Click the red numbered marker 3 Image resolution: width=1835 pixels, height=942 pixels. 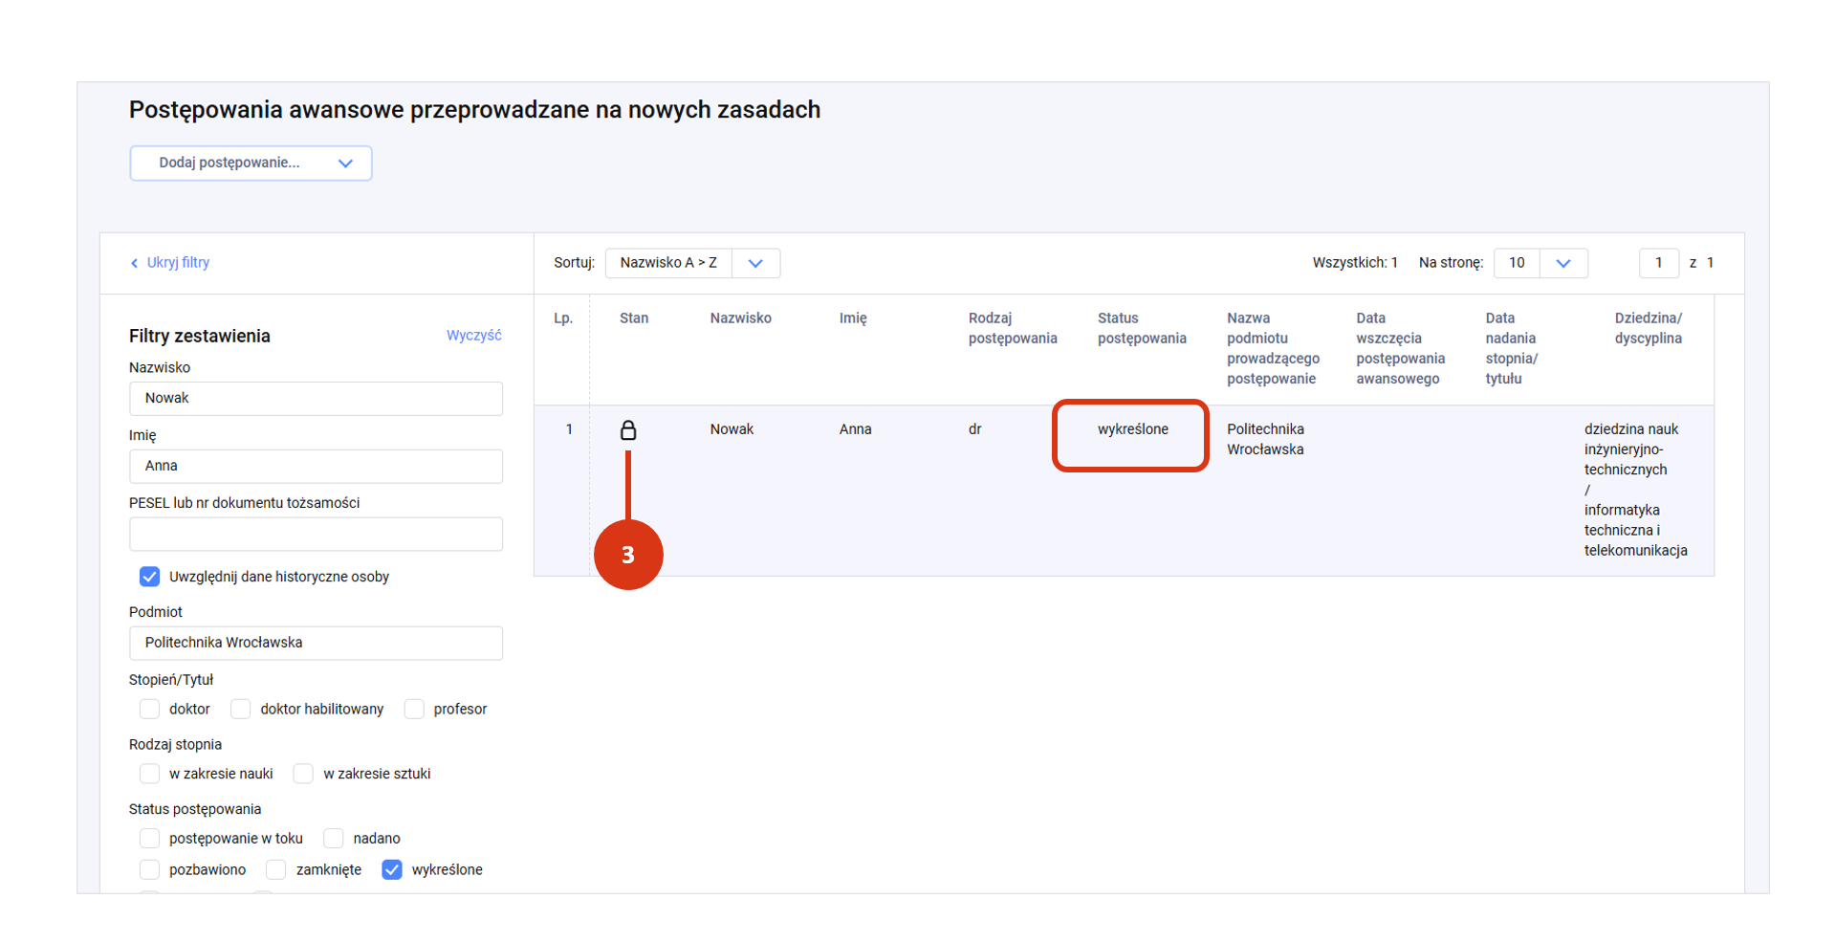(627, 555)
